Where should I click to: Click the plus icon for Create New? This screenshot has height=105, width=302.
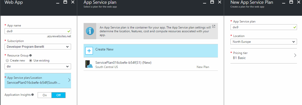[89, 51]
